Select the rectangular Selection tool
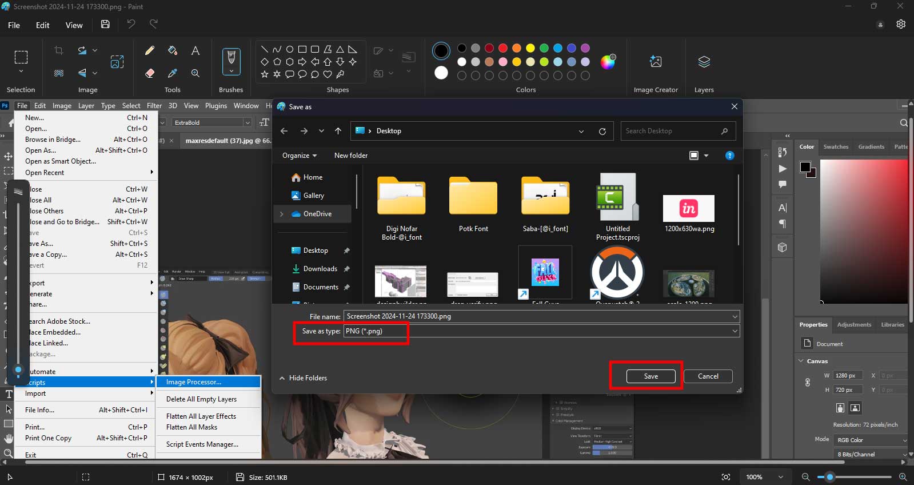The height and width of the screenshot is (485, 914). [21, 57]
